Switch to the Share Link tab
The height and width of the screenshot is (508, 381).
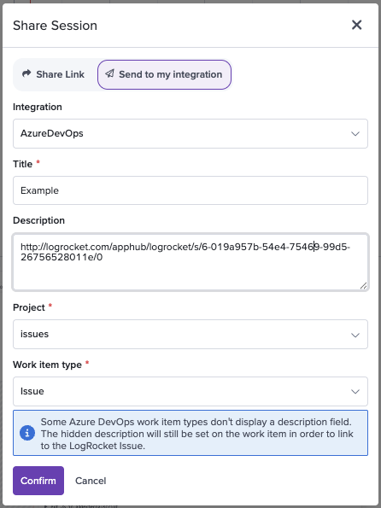54,74
